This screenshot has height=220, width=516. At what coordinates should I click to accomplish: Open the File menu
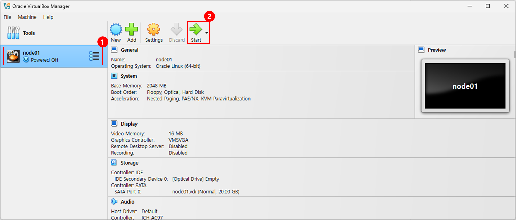[x=7, y=17]
